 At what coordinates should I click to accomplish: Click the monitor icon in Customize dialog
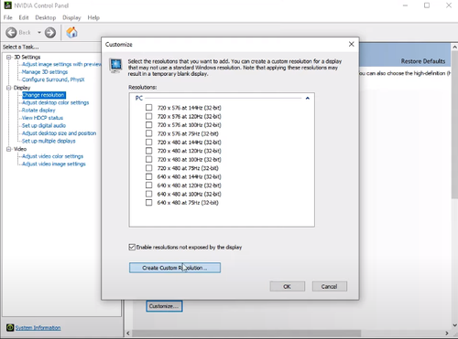(x=115, y=66)
